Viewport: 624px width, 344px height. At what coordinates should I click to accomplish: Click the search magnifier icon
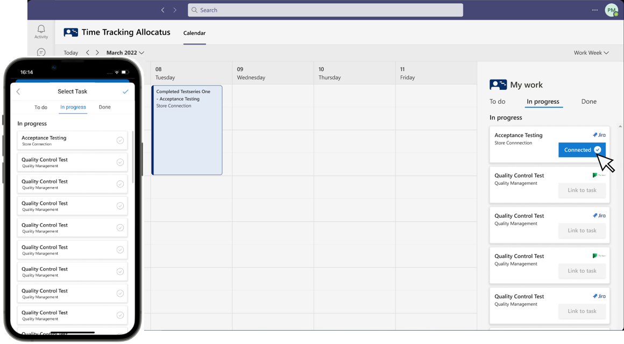[194, 10]
